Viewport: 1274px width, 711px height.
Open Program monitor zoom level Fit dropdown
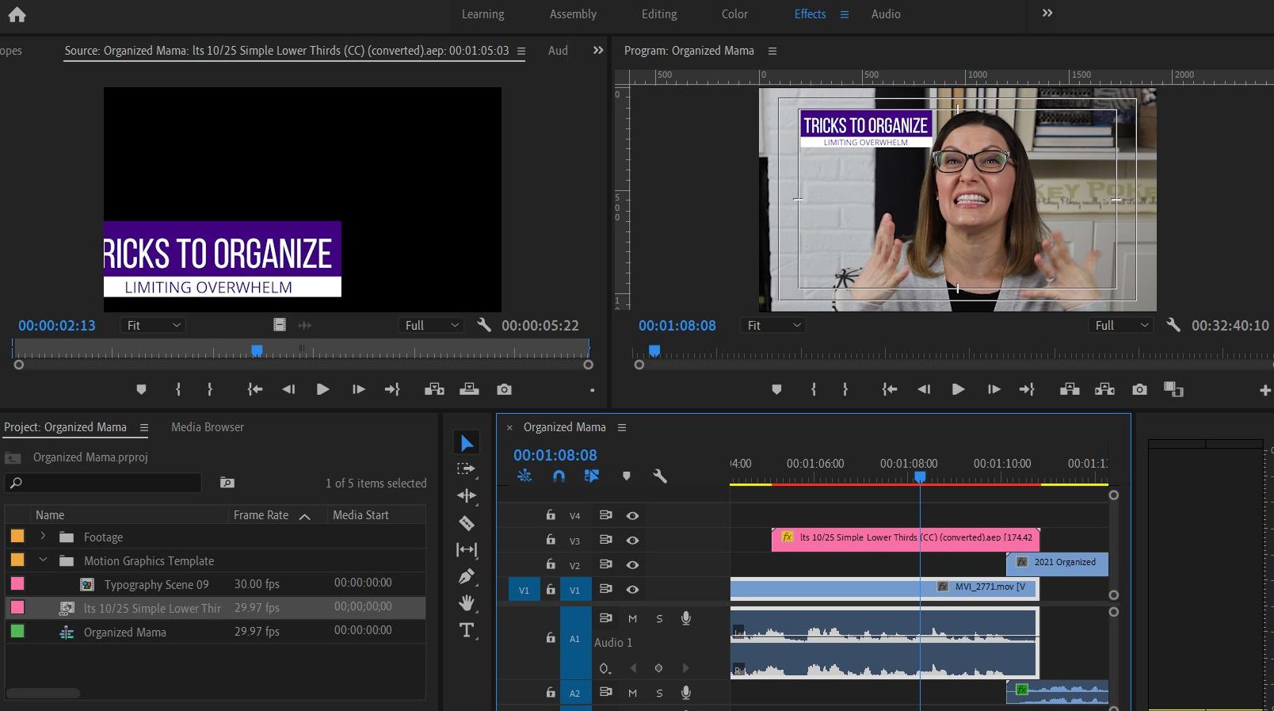click(x=774, y=325)
